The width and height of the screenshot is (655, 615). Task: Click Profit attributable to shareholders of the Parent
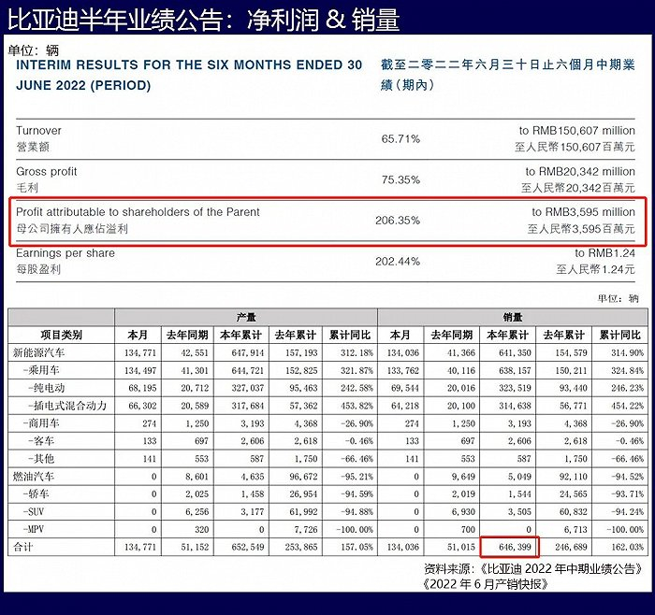click(138, 212)
